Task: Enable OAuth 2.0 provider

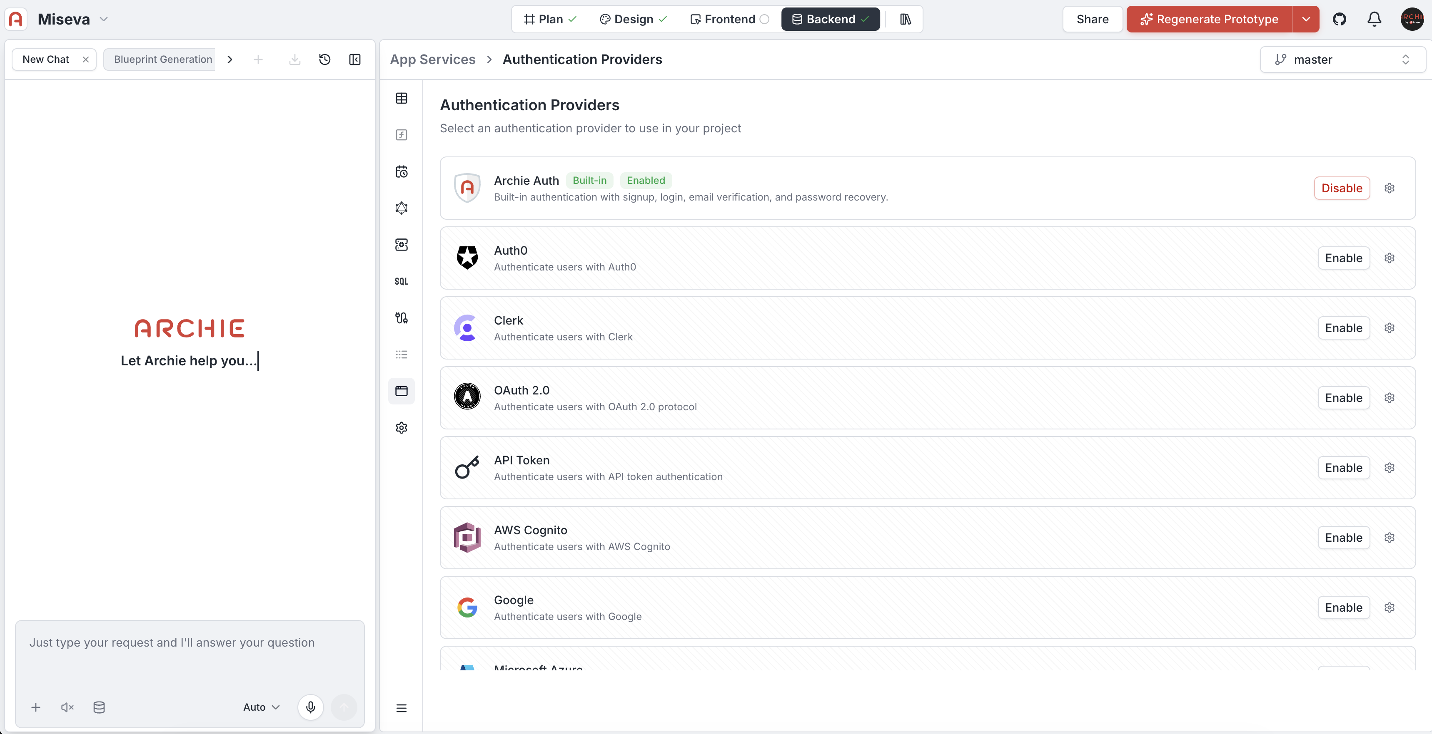Action: (1344, 398)
